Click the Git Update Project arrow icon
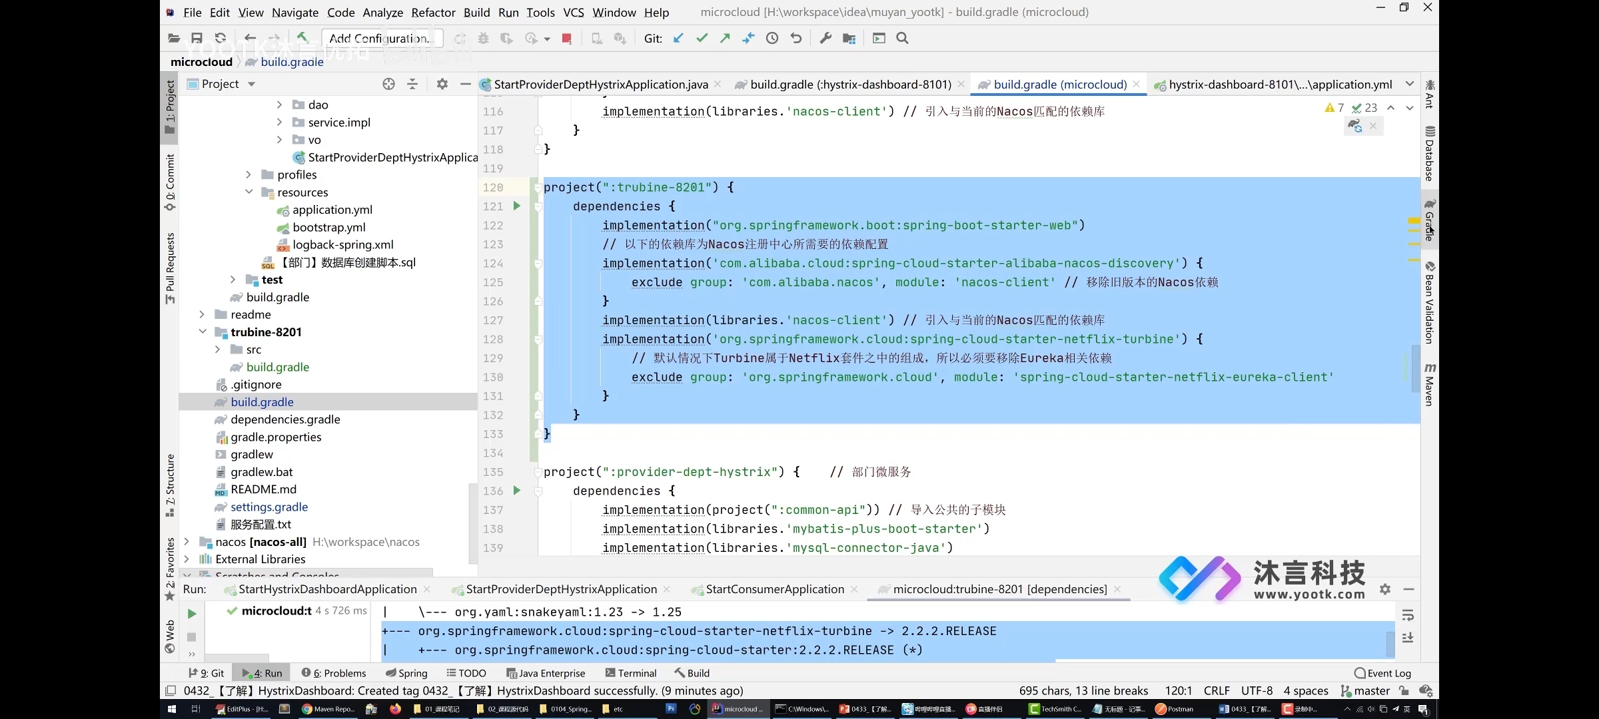 pyautogui.click(x=678, y=39)
